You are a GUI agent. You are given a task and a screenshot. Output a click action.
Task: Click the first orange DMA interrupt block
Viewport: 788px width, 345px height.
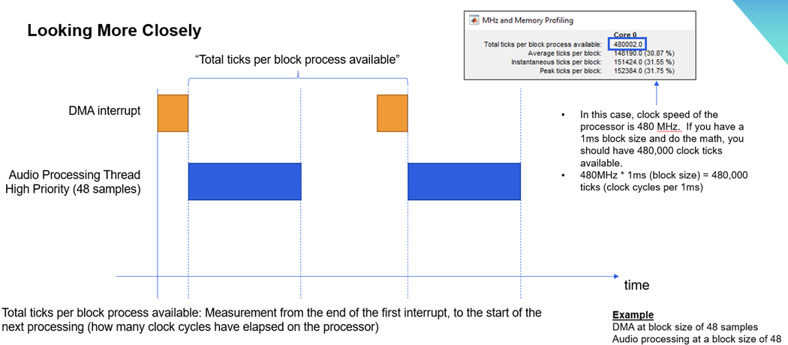tap(173, 113)
